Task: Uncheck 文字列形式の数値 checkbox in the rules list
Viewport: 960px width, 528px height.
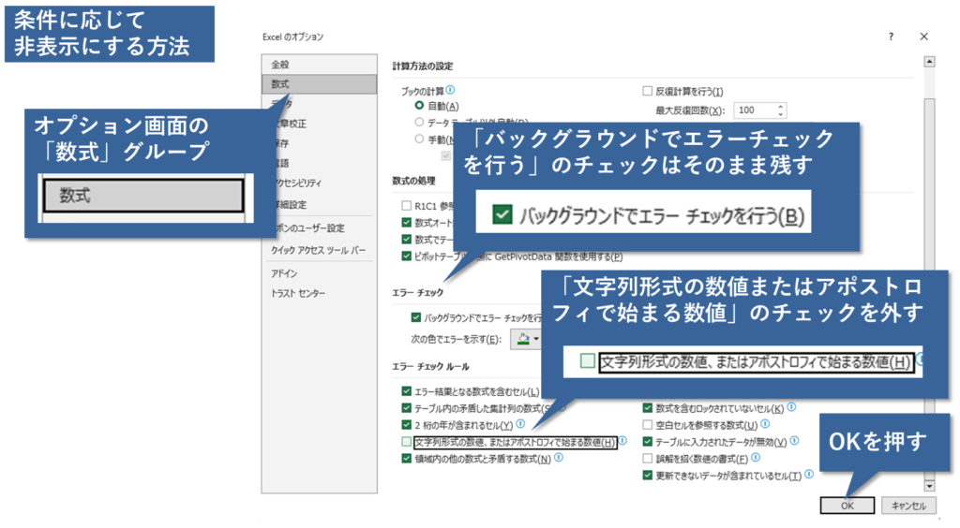Action: [x=406, y=442]
